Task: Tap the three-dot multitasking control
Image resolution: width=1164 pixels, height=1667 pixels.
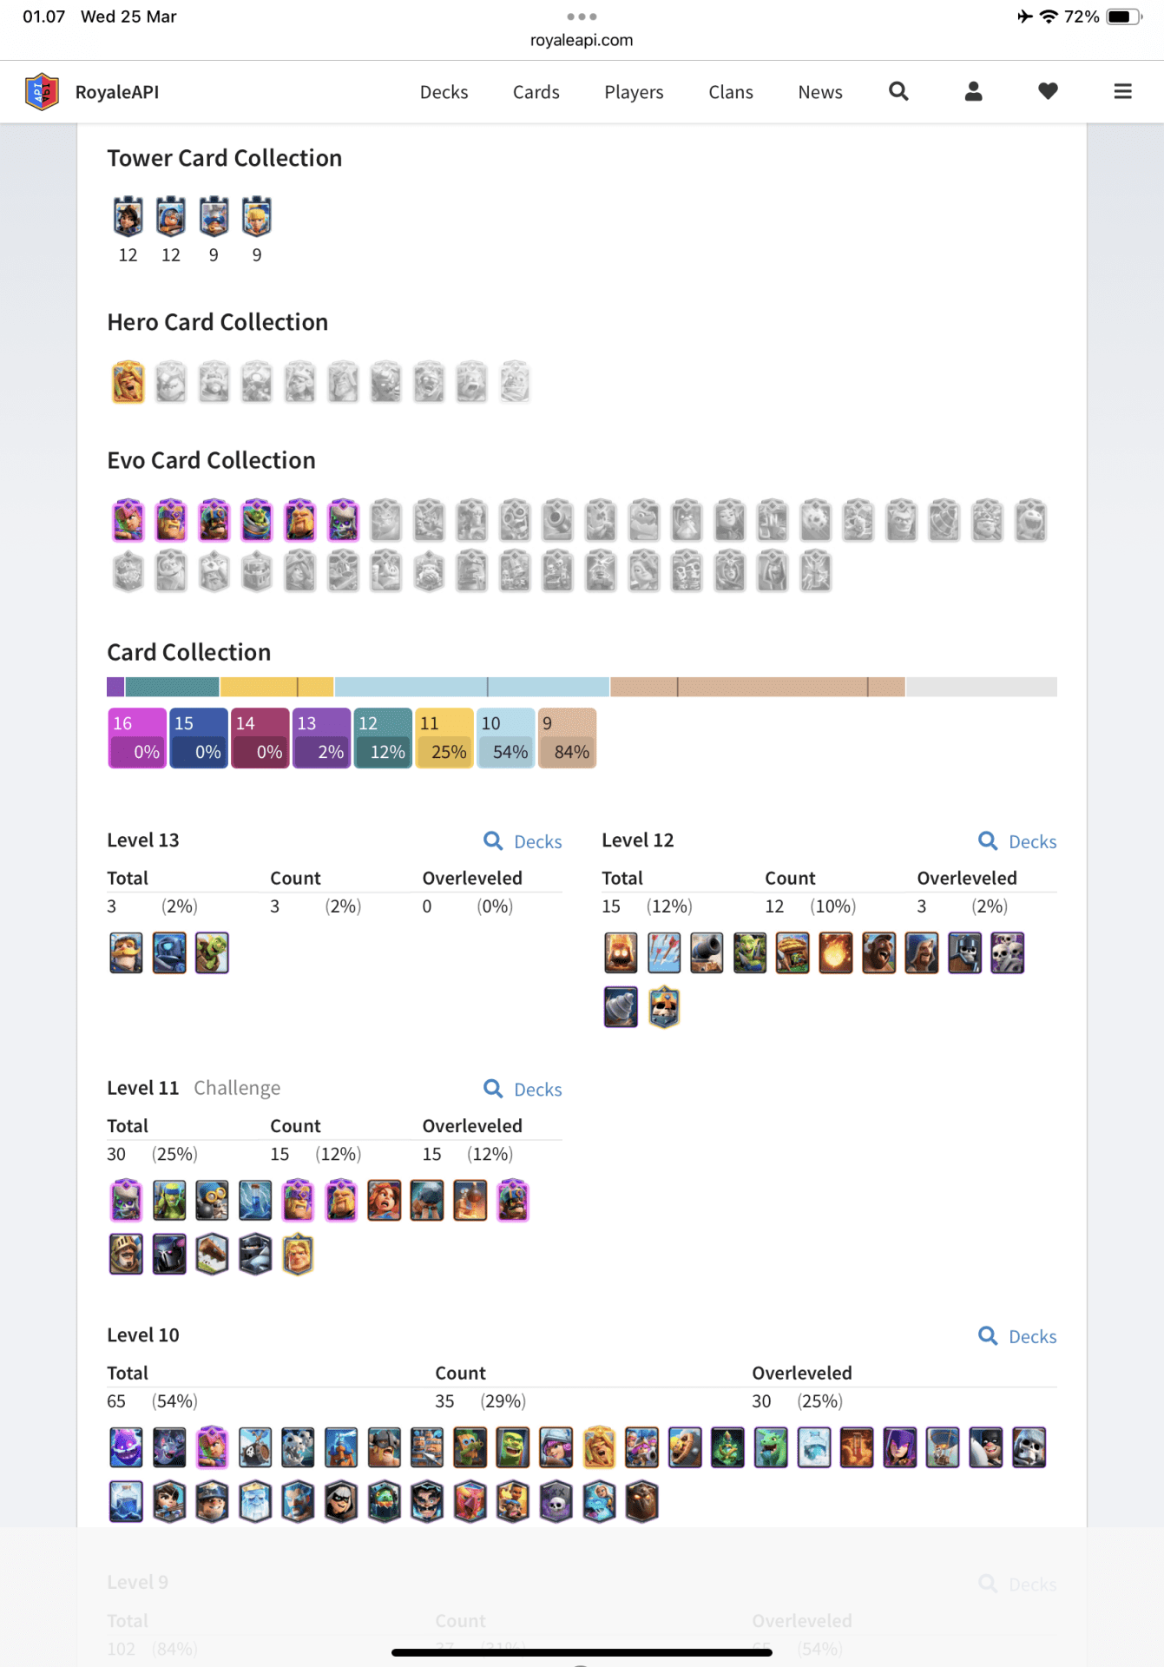Action: [x=582, y=16]
